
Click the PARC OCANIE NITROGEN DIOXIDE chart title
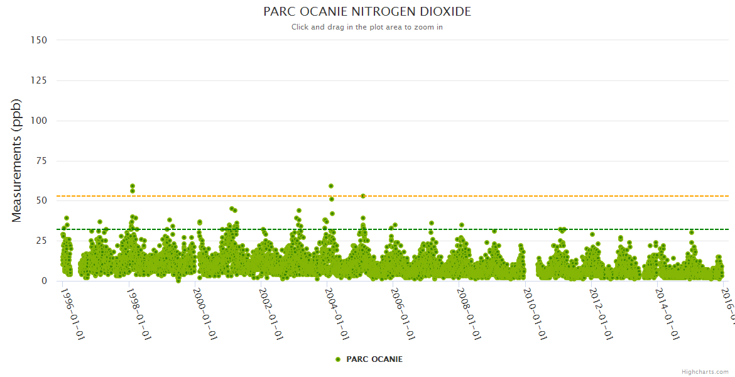pos(367,12)
